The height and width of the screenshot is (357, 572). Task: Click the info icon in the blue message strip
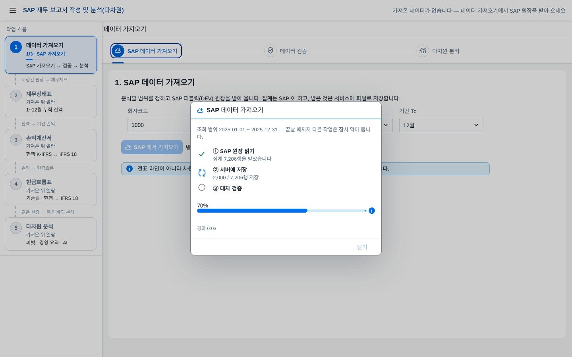pos(129,169)
